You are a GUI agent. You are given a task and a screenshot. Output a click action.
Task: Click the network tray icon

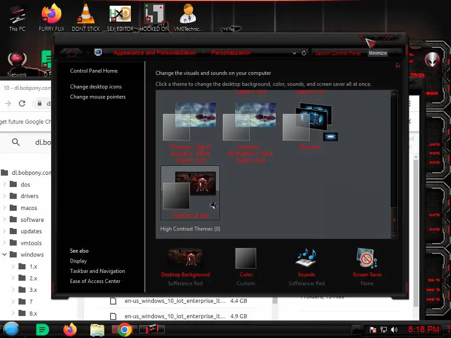(x=384, y=329)
